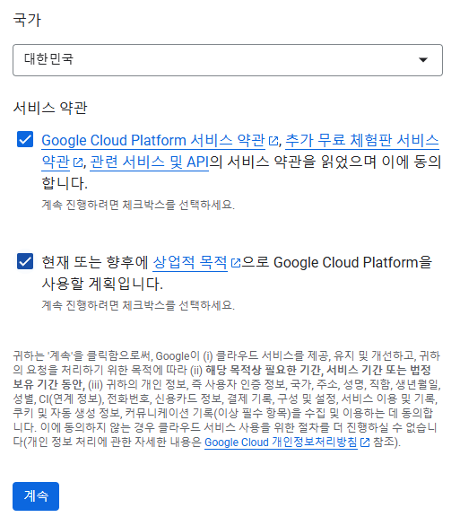Viewport: 460px width, 517px height.
Task: Click the dropdown arrow in the country field
Action: point(423,60)
